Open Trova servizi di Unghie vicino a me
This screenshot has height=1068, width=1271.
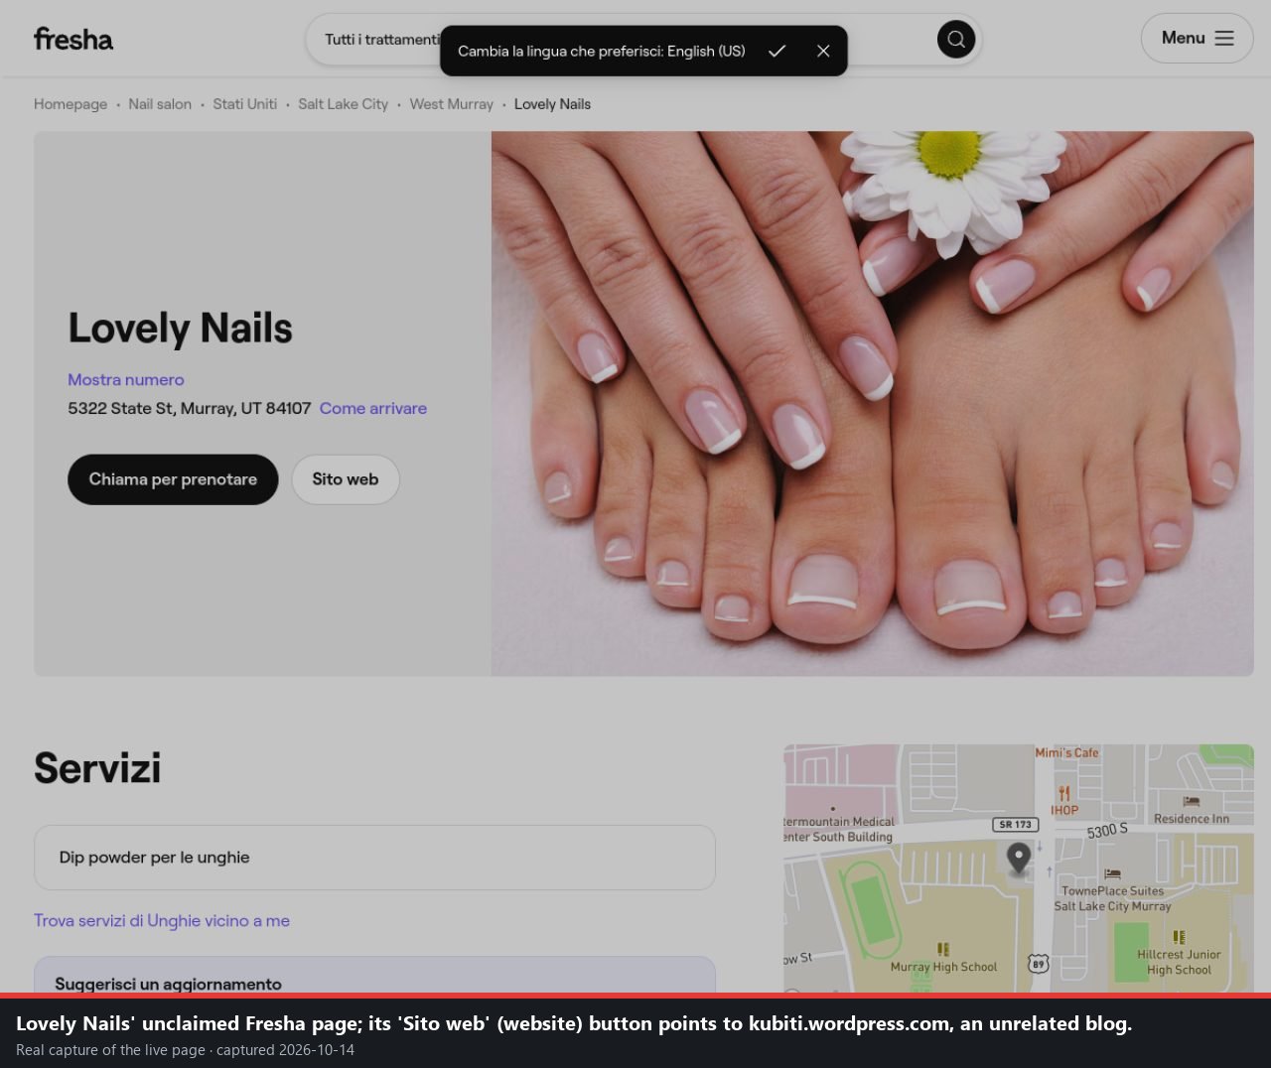click(x=162, y=920)
